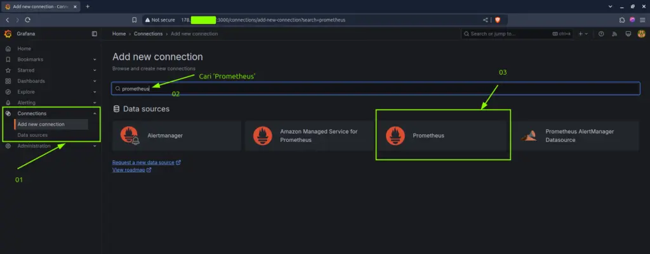Expand the Explore section chevron
This screenshot has width=650, height=254.
pos(95,92)
